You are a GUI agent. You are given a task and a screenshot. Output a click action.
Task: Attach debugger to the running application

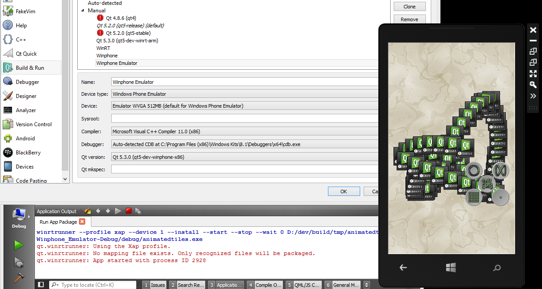coord(137,211)
